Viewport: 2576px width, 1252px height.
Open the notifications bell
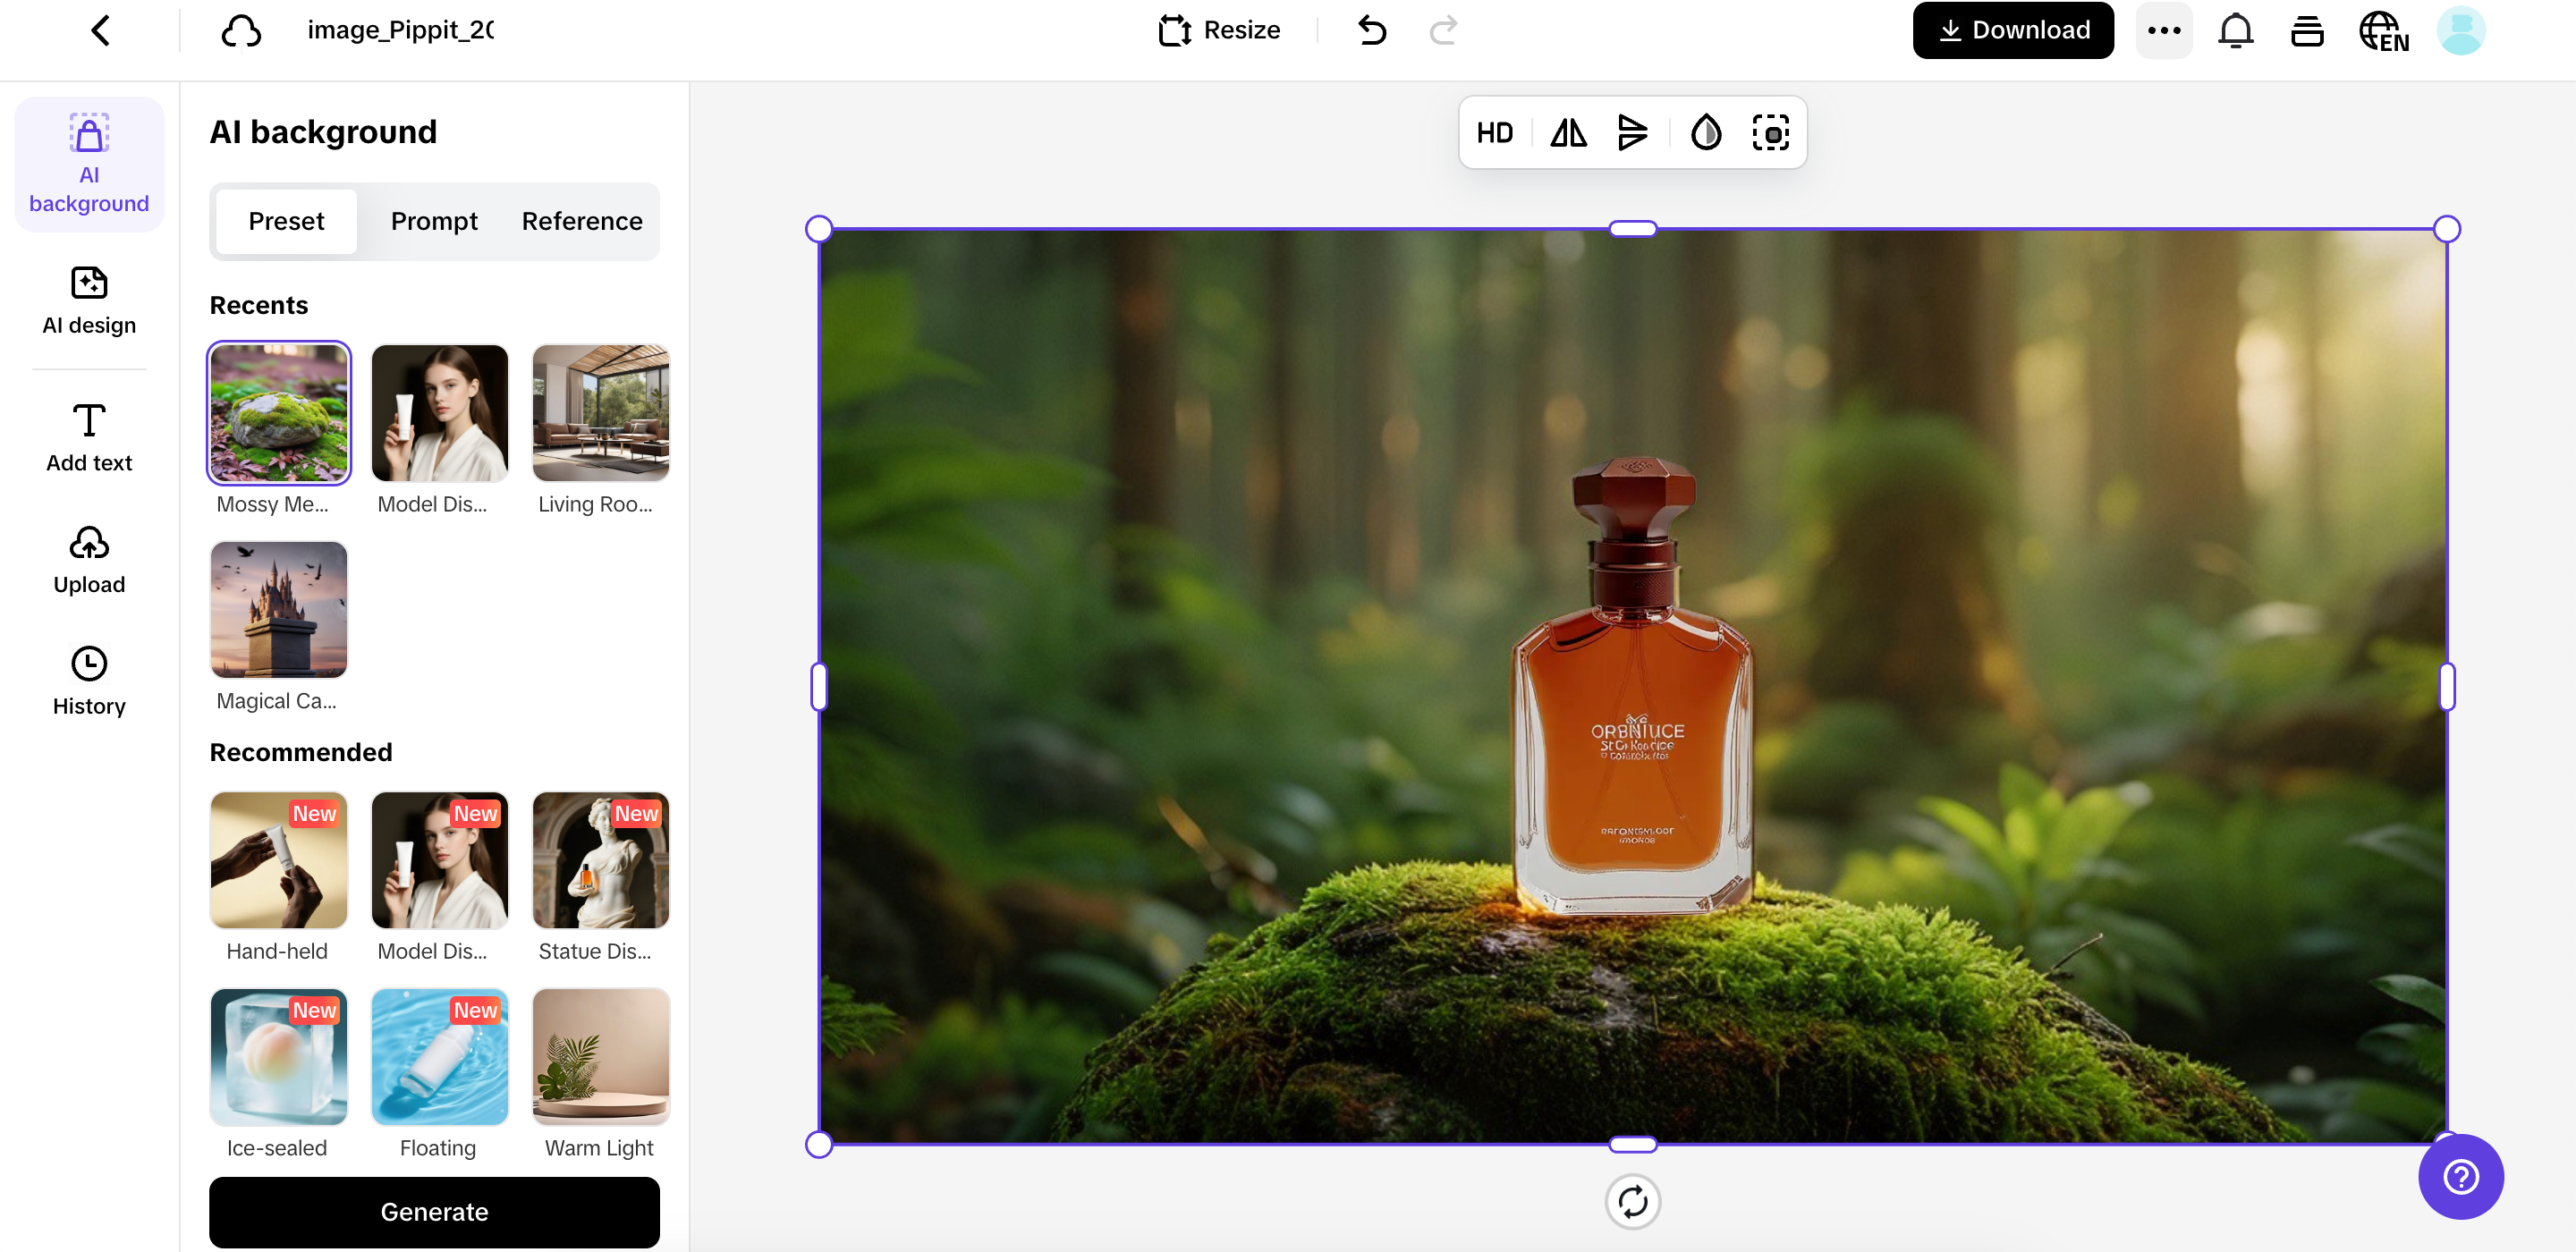click(2235, 31)
